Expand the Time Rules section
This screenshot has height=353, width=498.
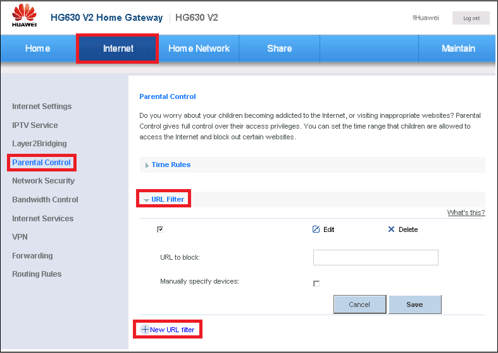tap(171, 165)
